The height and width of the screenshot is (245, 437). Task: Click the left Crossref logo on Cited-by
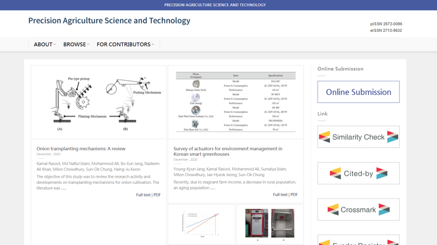click(x=335, y=174)
